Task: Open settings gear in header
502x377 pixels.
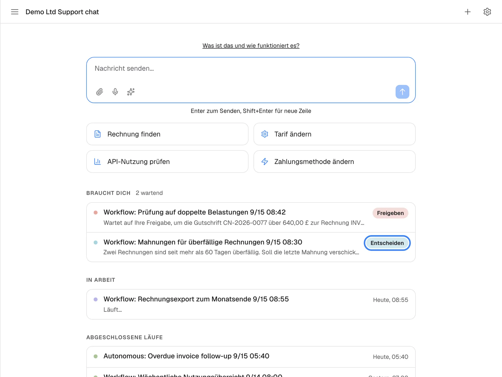Action: 487,12
